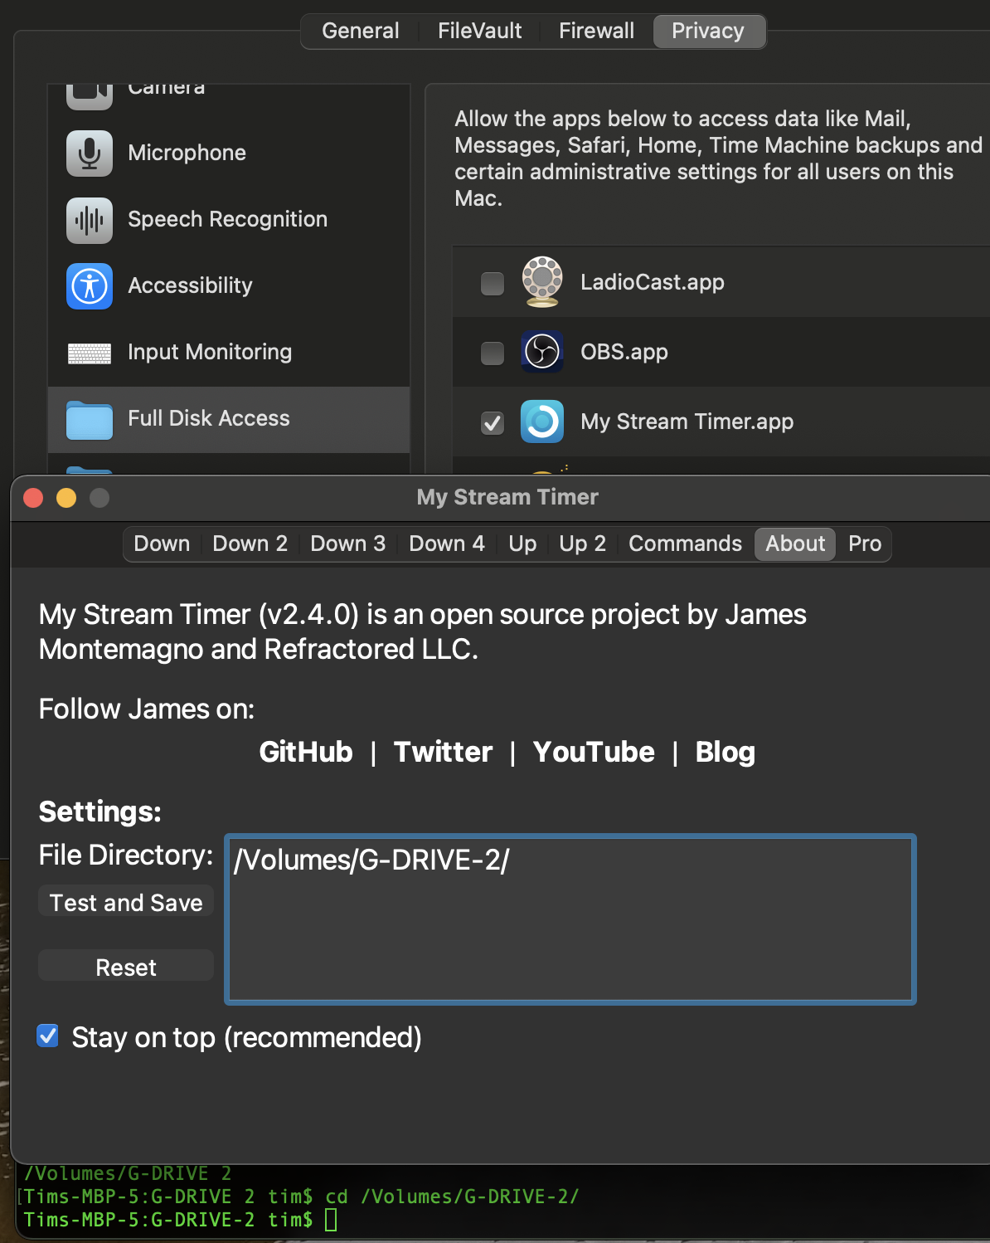Grant OBS.app full disk access
Viewport: 990px width, 1243px height.
pos(492,352)
